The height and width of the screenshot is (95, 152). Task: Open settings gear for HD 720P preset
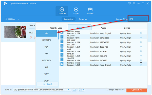coord(141,47)
